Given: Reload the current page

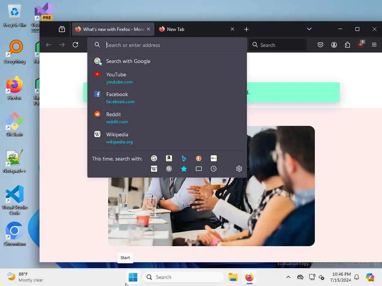Looking at the screenshot, I should pyautogui.click(x=75, y=45).
